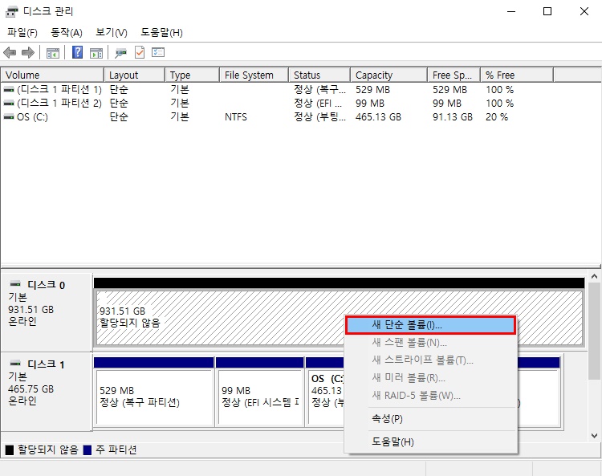Choose 새 단순 볼륨(I)... from context menu

[x=430, y=325]
